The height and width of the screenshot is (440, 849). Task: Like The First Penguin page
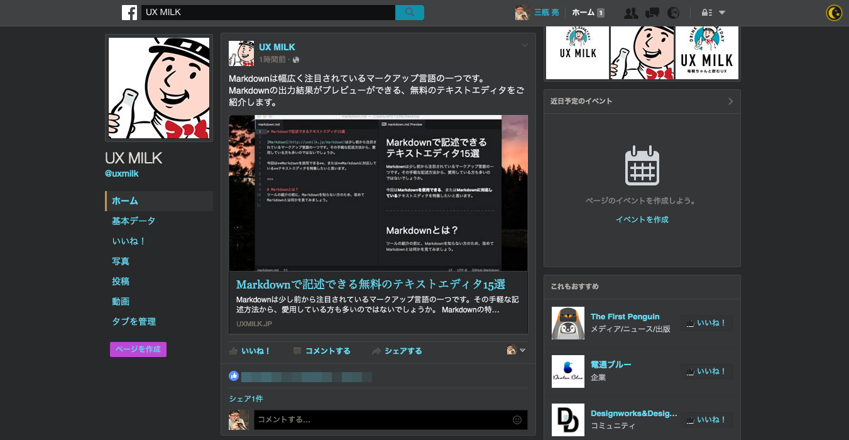click(x=706, y=323)
